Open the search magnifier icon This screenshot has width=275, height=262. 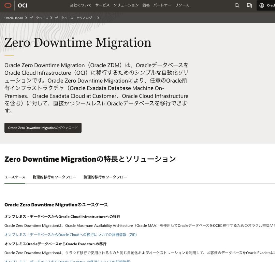(237, 5)
